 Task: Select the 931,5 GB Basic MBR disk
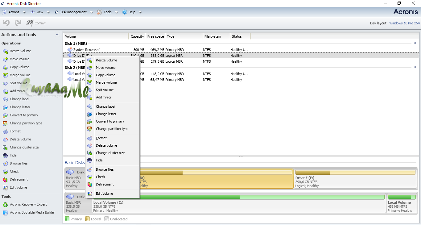pos(75,178)
